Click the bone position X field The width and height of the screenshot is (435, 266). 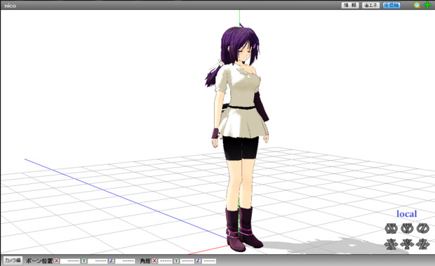click(x=70, y=261)
